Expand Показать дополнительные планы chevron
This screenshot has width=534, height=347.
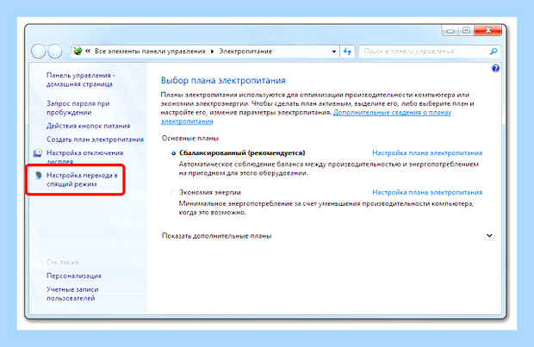pos(489,236)
